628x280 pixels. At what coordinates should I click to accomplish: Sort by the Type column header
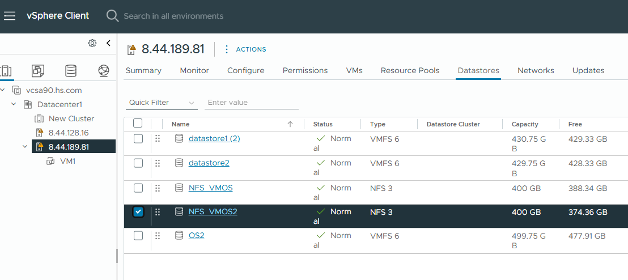[x=377, y=124]
